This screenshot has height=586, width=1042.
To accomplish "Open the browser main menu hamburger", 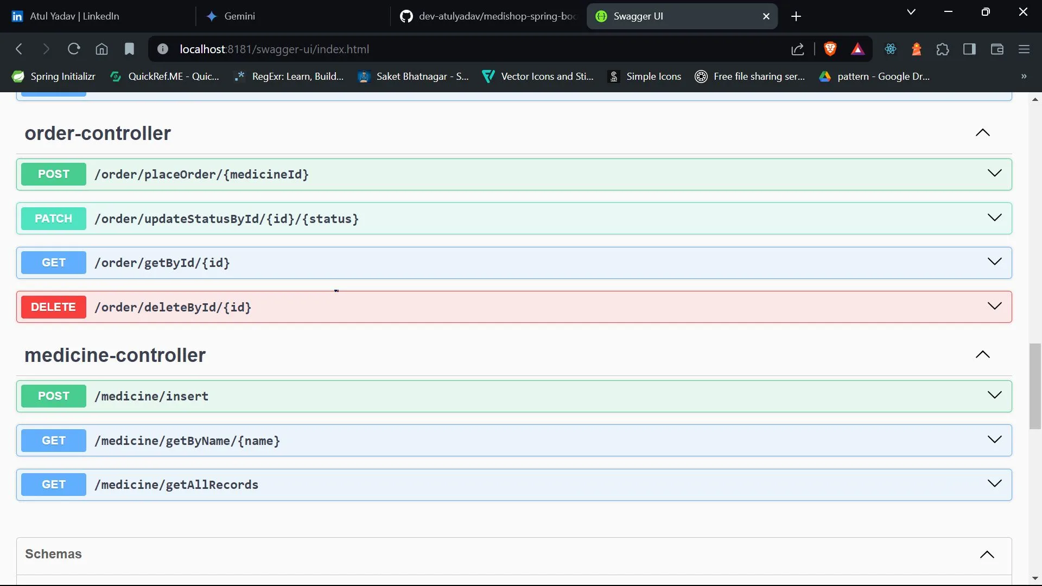I will (x=1024, y=49).
